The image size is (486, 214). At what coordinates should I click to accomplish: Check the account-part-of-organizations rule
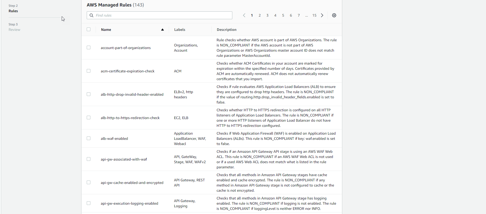pyautogui.click(x=89, y=47)
